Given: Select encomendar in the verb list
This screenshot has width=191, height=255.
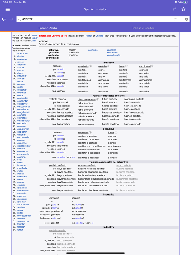Looking at the screenshot, I should 23,137.
